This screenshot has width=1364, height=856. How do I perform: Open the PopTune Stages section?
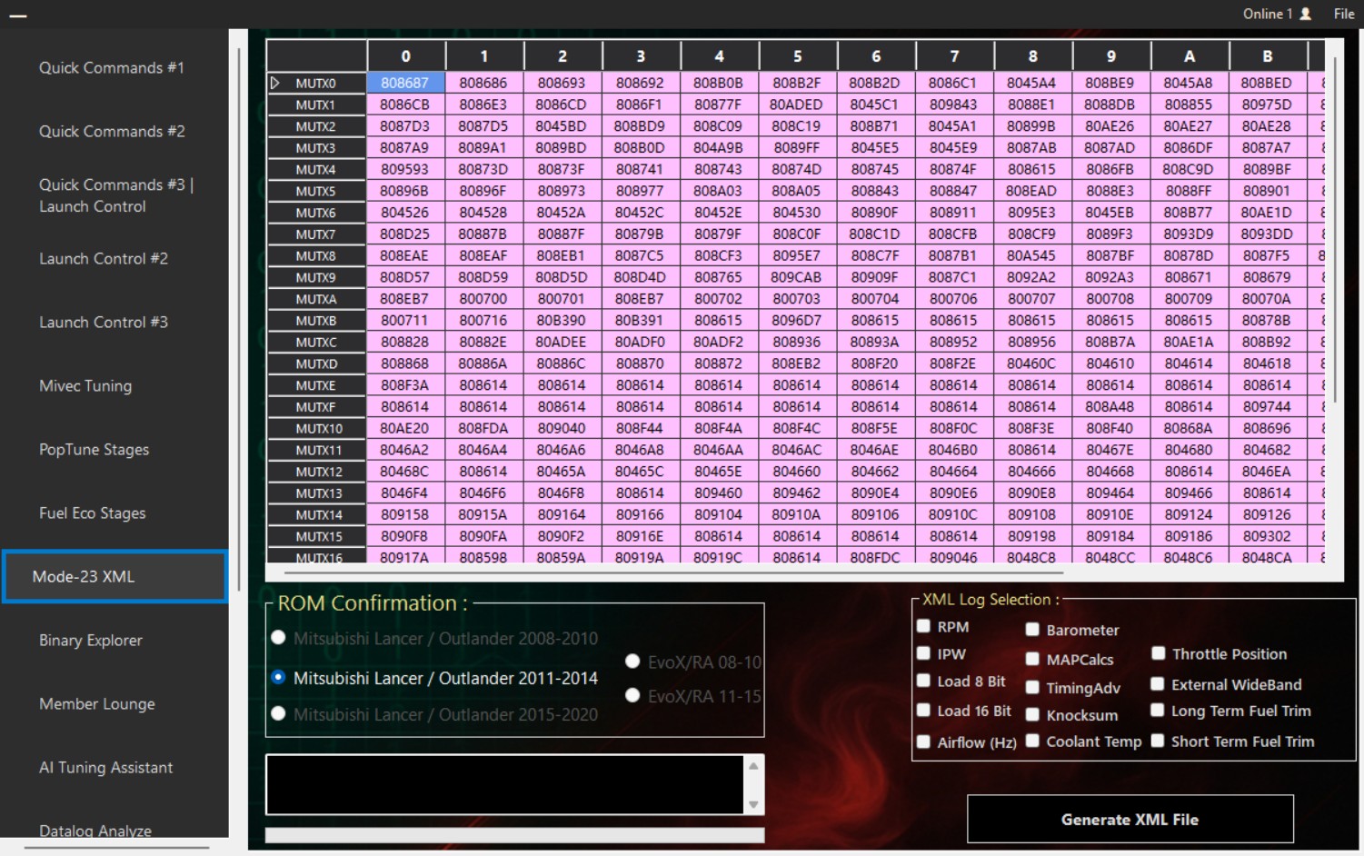pos(94,449)
